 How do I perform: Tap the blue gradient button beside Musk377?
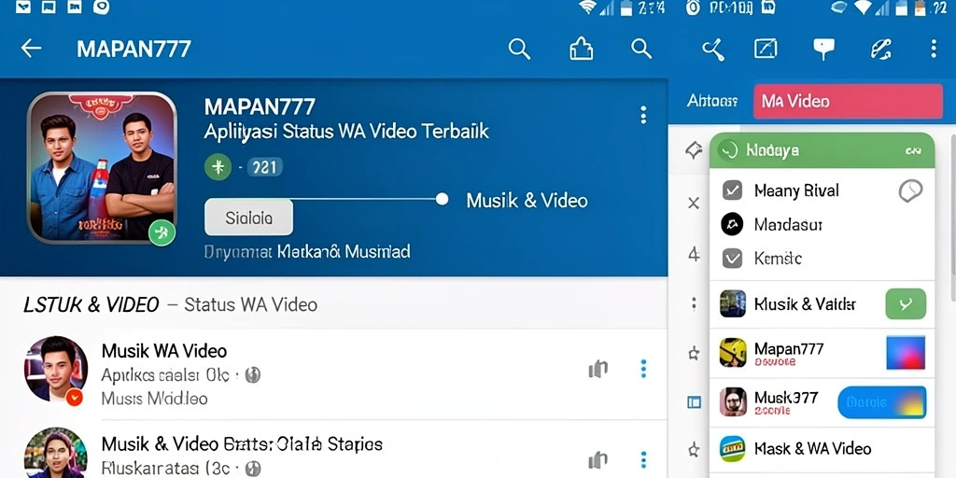coord(882,402)
